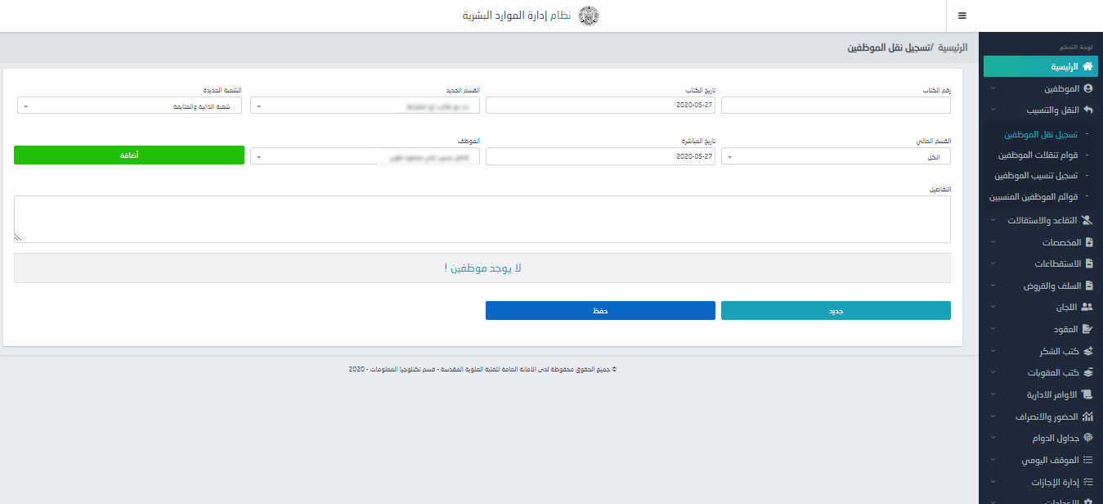Image resolution: width=1103 pixels, height=504 pixels.
Task: Click the blue حفظ save button
Action: click(600, 311)
